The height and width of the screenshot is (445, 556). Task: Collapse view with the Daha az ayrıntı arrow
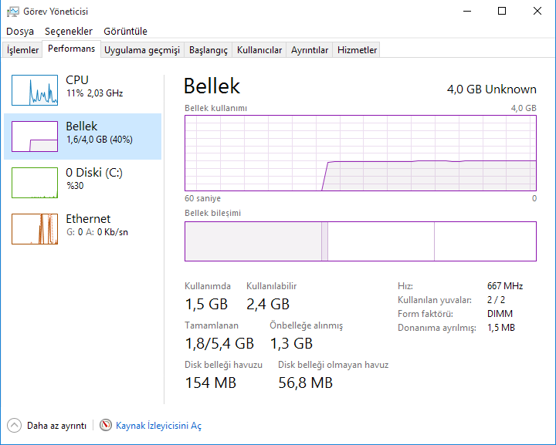(15, 425)
